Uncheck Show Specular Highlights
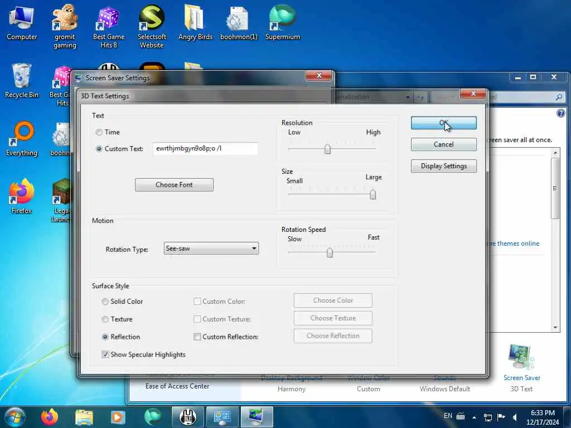 coord(105,354)
